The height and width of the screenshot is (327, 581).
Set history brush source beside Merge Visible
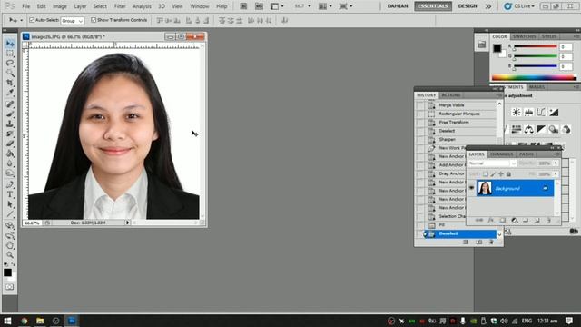[420, 105]
